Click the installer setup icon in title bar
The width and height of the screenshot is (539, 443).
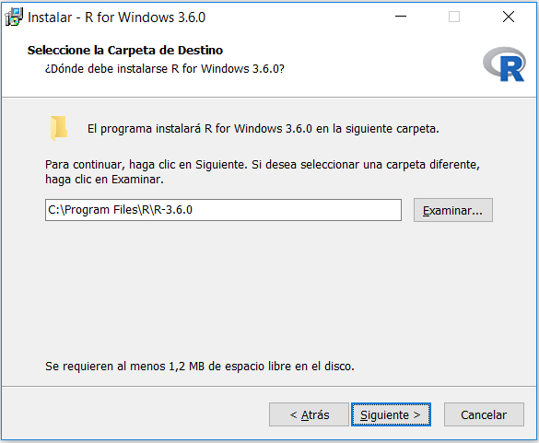(14, 17)
